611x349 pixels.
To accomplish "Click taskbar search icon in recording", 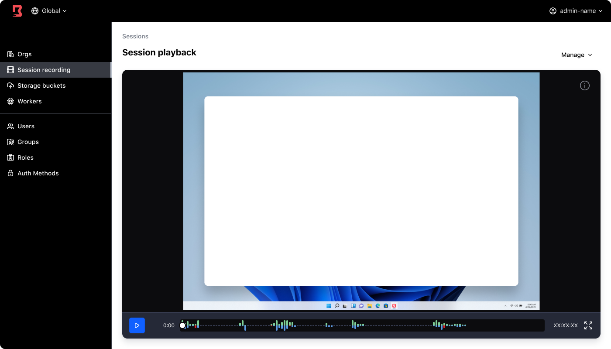I will 337,306.
